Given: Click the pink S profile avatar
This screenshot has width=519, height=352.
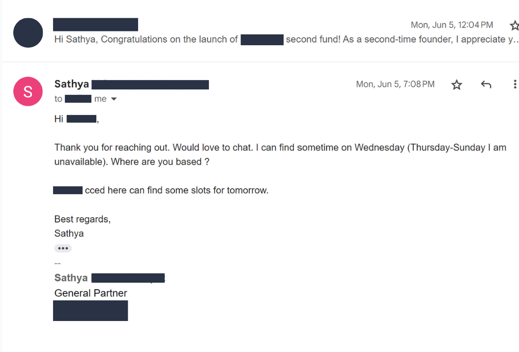Looking at the screenshot, I should [28, 91].
